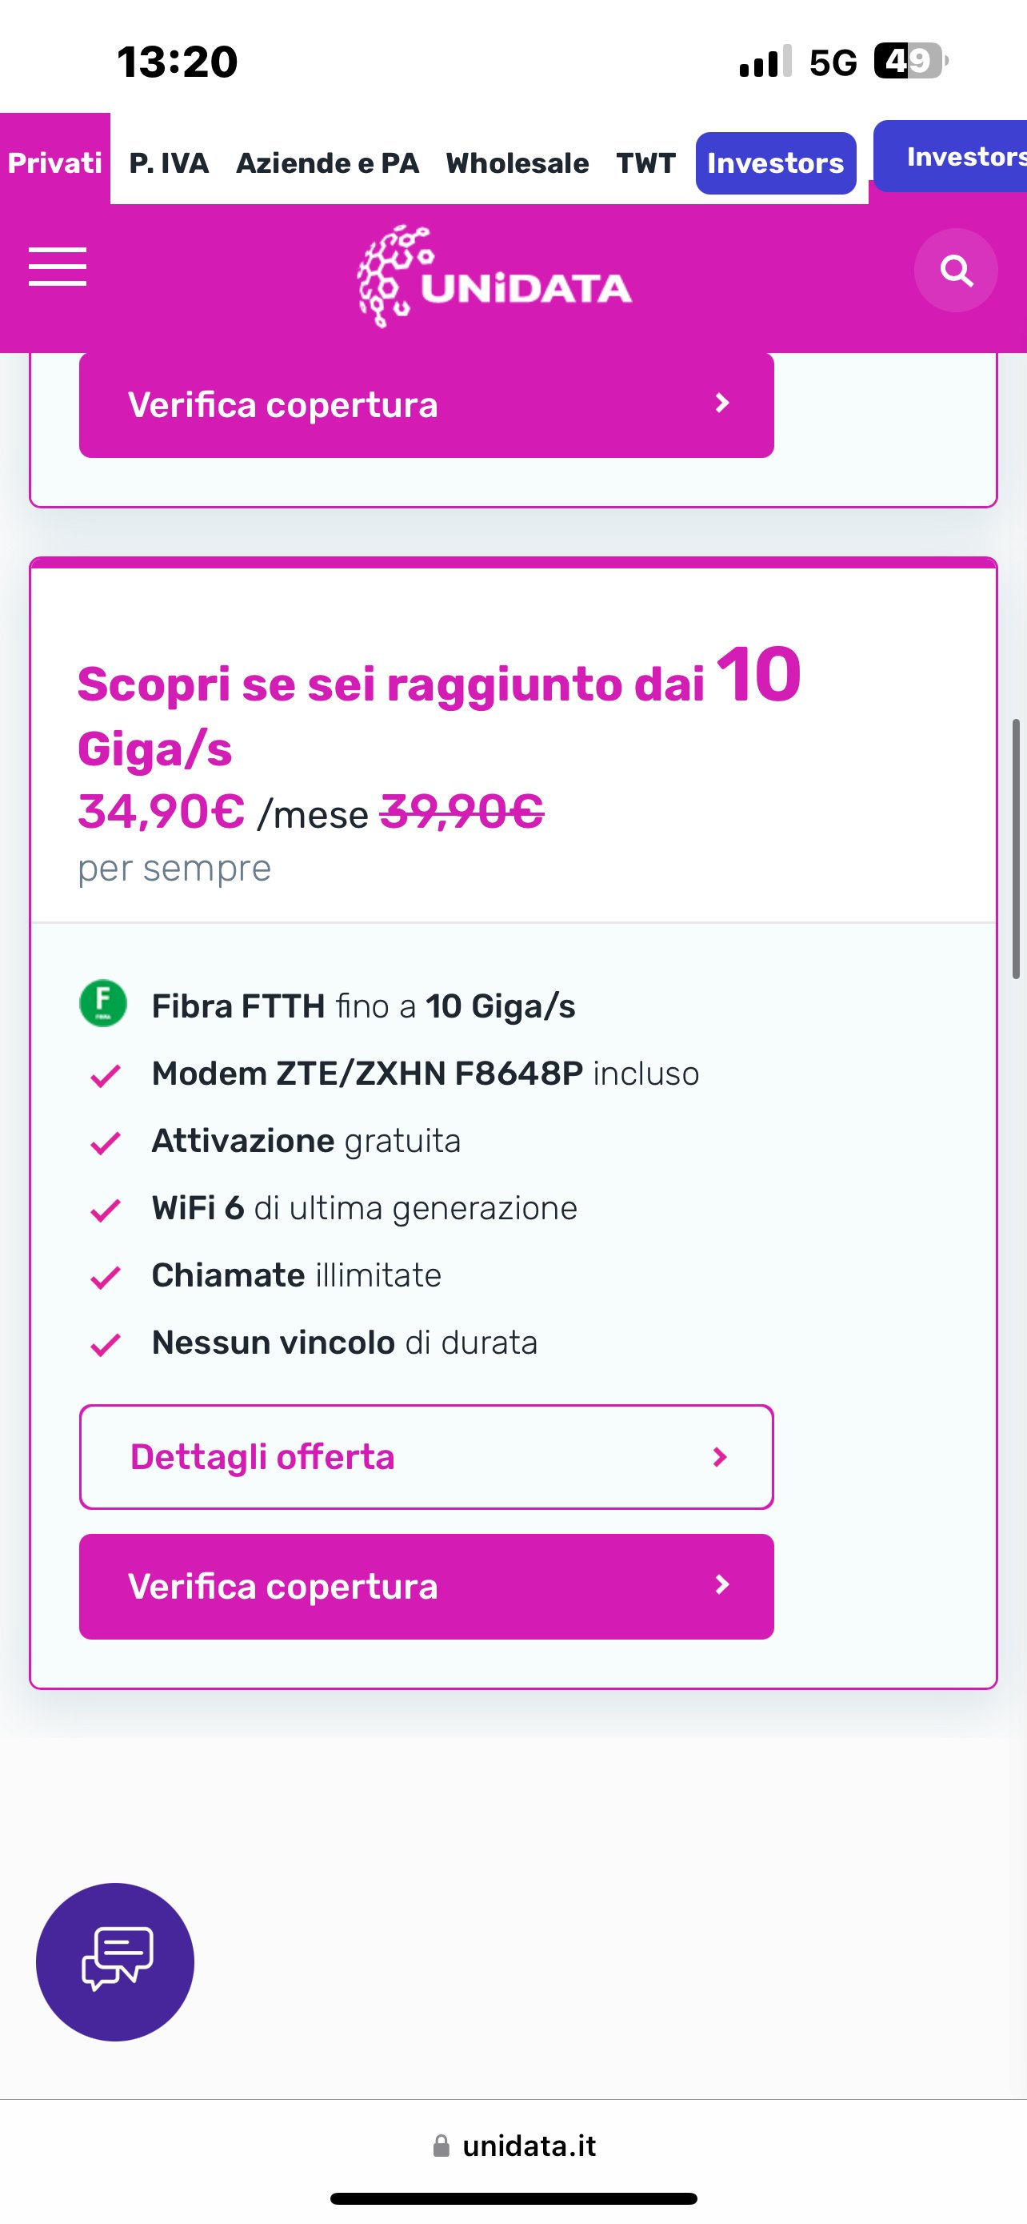The height and width of the screenshot is (2224, 1027).
Task: Tap the battery indicator in status bar
Action: [909, 62]
